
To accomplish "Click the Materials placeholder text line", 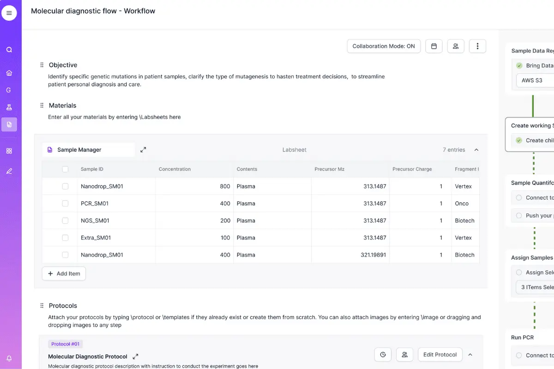I will coord(114,117).
